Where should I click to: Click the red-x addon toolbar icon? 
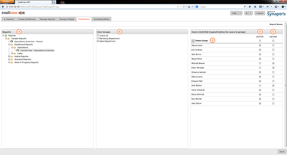189,7
